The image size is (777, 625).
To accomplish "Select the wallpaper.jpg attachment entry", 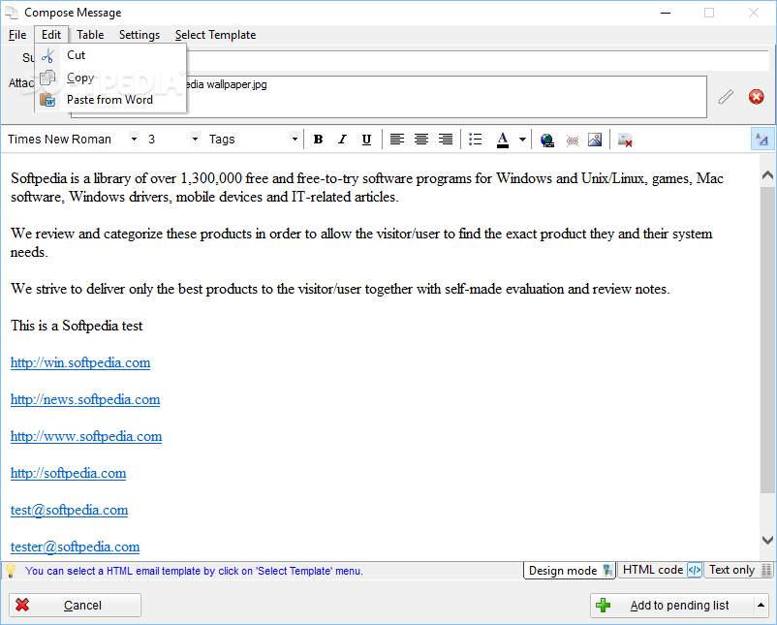I will 227,84.
